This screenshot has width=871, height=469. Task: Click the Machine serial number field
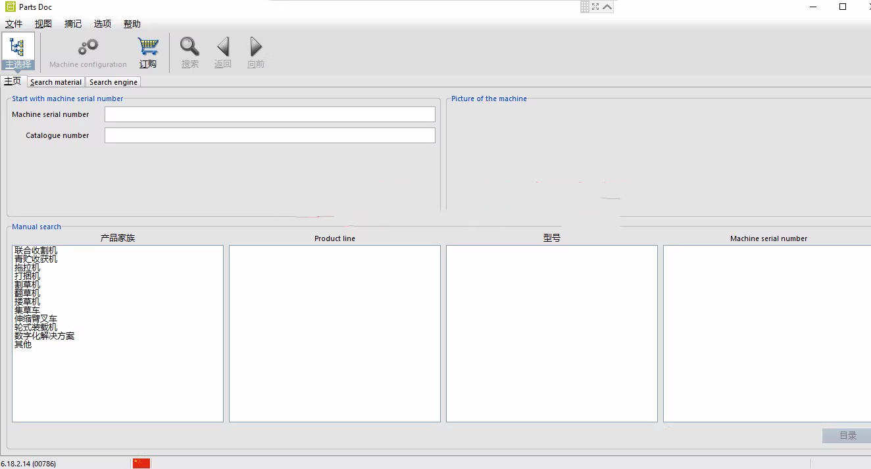click(x=270, y=114)
